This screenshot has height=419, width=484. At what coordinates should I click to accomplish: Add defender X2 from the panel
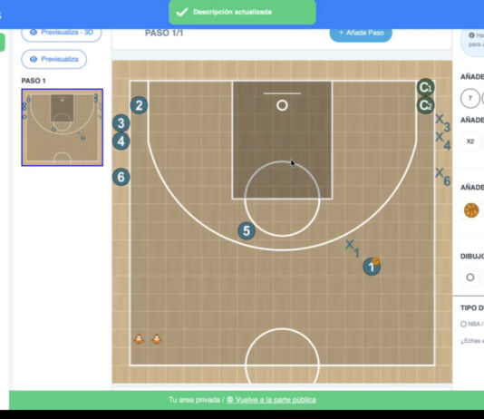(x=469, y=141)
